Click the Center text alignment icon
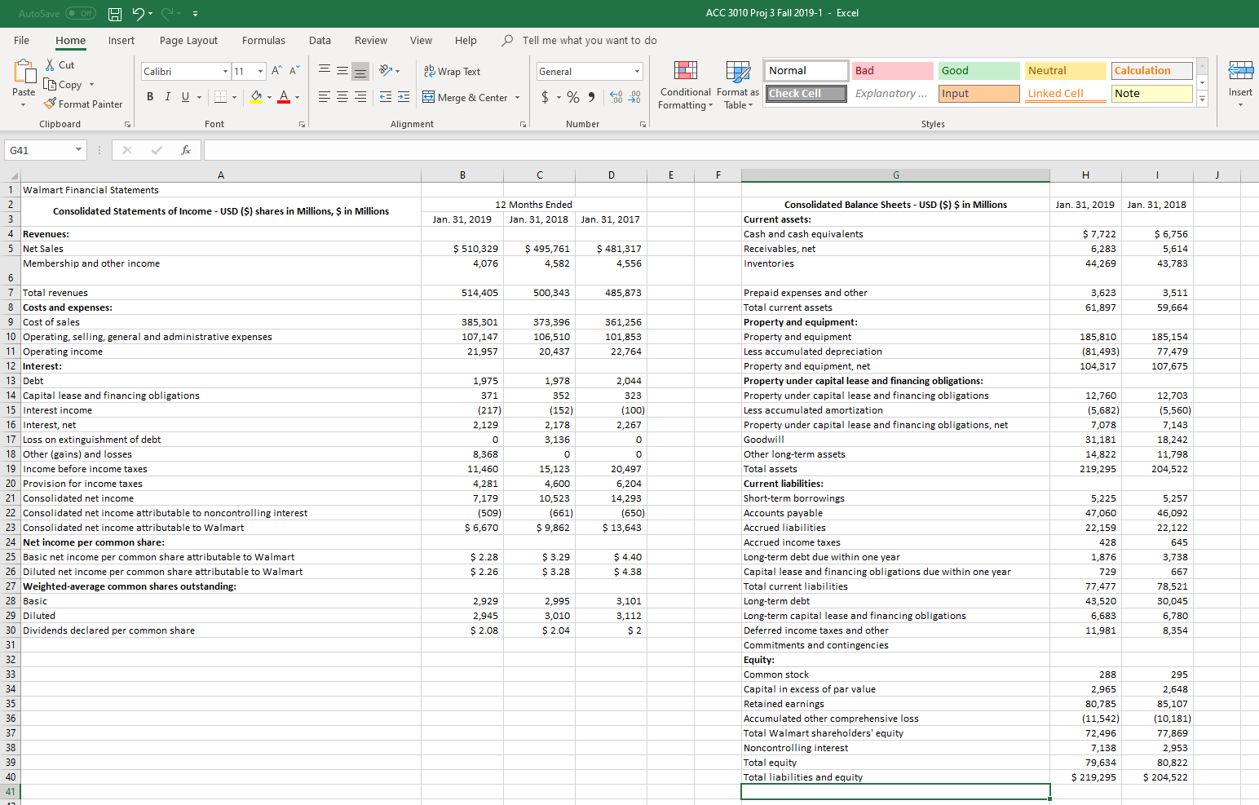This screenshot has height=805, width=1259. 342,97
